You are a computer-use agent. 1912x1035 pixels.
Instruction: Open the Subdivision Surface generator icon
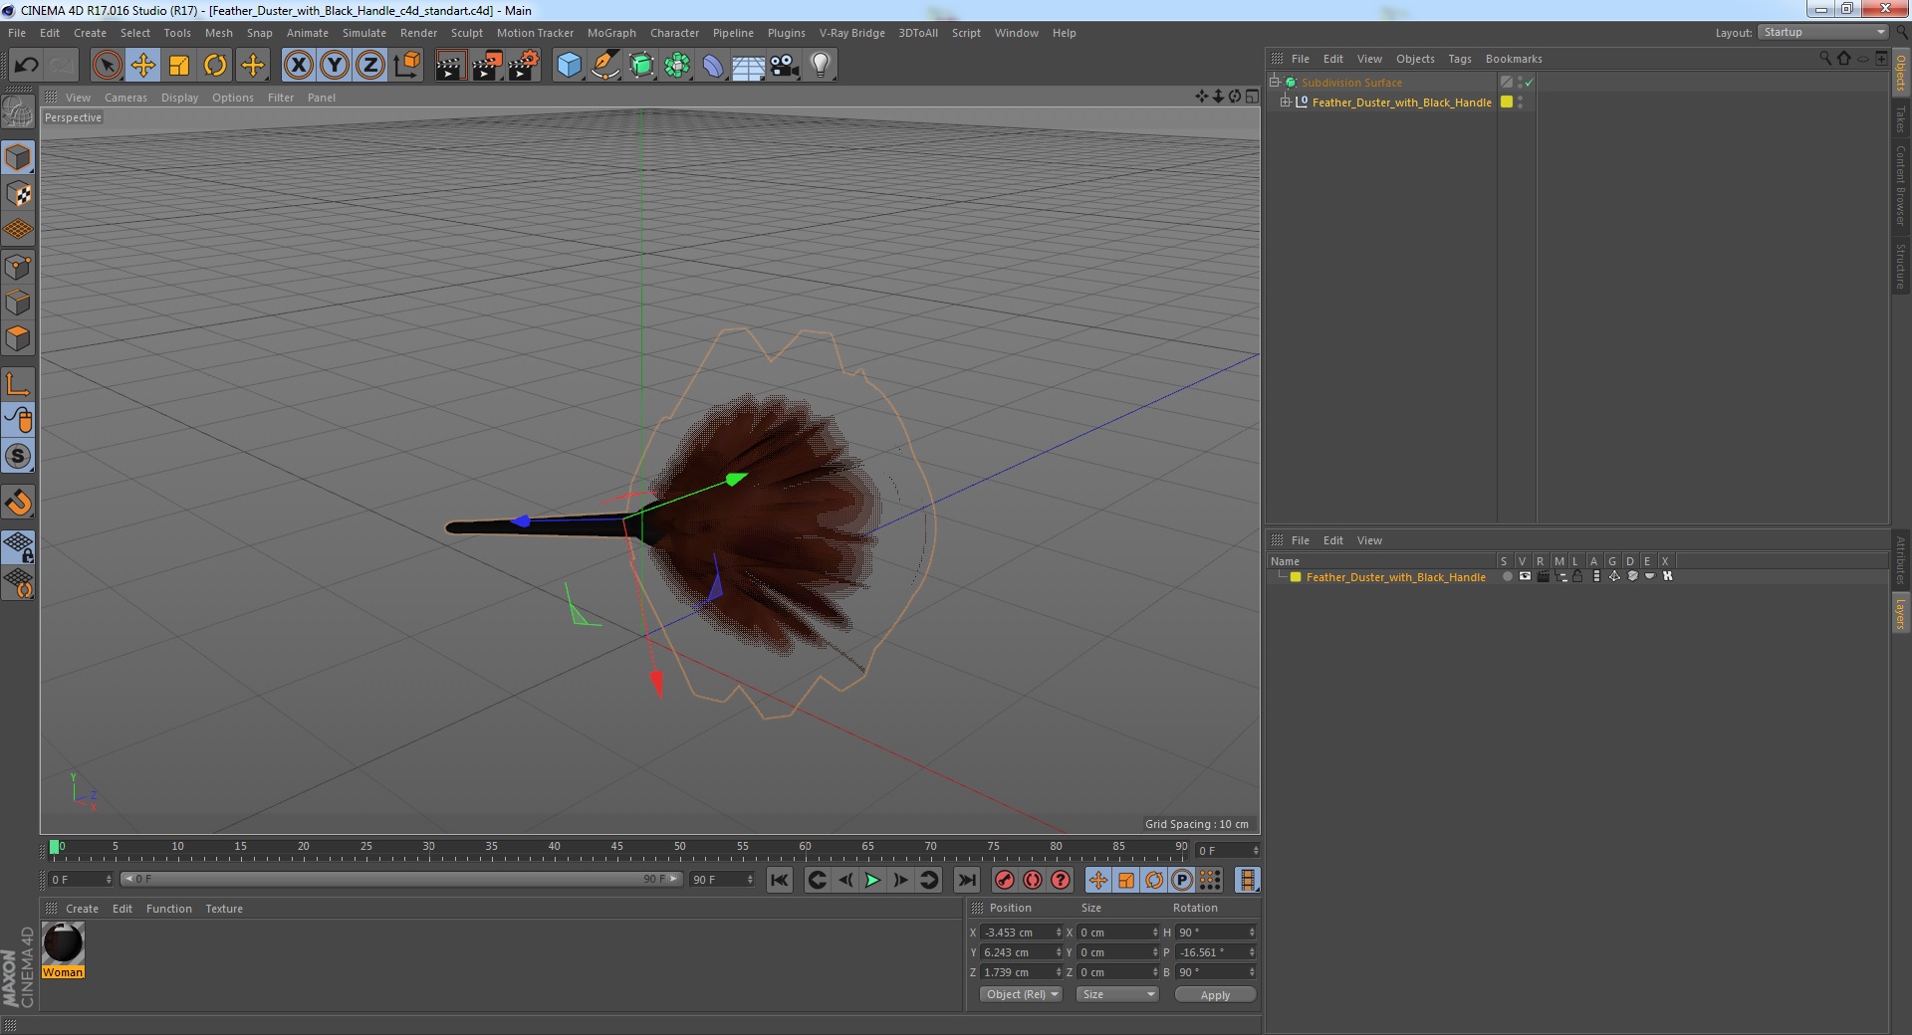641,66
